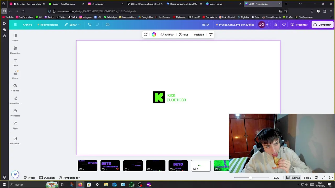Open the Marca brand panel

15,75
